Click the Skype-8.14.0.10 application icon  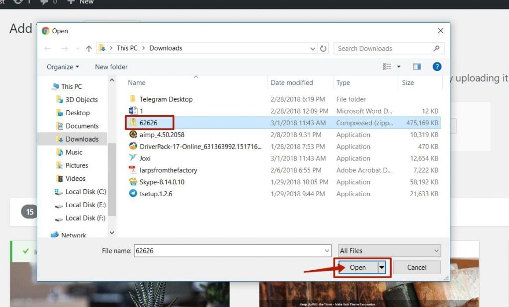coord(133,182)
